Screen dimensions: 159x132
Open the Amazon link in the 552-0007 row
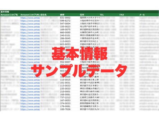coord(30,62)
